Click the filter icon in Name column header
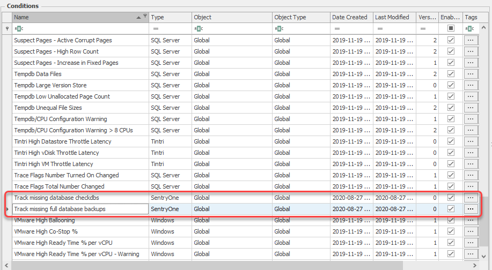 (x=145, y=17)
